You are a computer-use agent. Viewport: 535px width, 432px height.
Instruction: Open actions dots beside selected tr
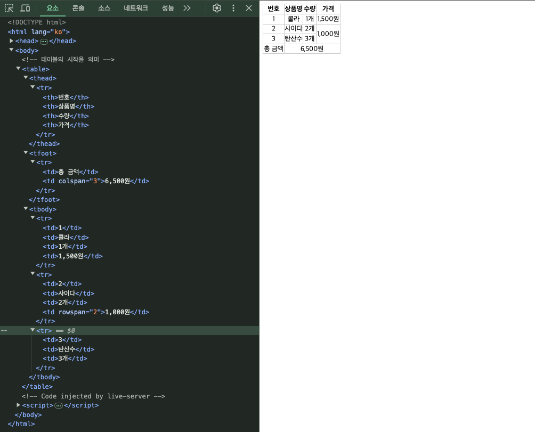pos(4,330)
